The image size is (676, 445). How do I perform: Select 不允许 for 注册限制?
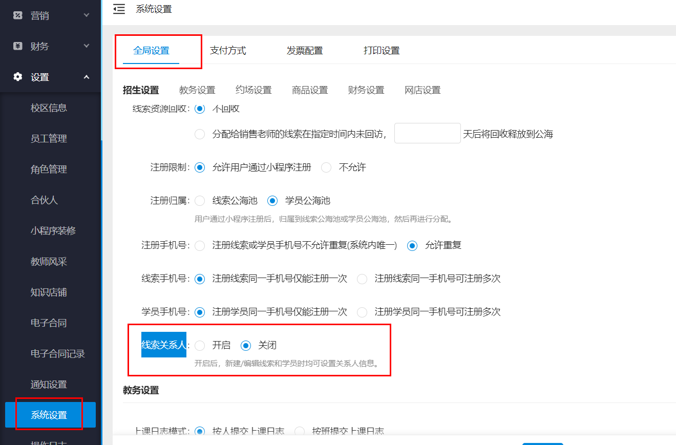point(326,167)
